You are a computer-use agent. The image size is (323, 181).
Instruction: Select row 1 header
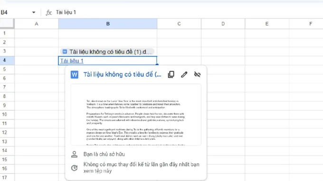click(7, 33)
